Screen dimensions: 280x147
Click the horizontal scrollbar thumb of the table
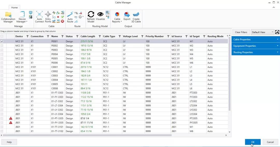pos(87,135)
